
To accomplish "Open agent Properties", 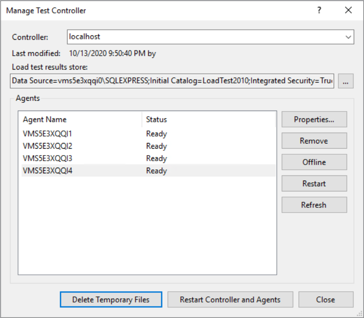I will coord(314,119).
